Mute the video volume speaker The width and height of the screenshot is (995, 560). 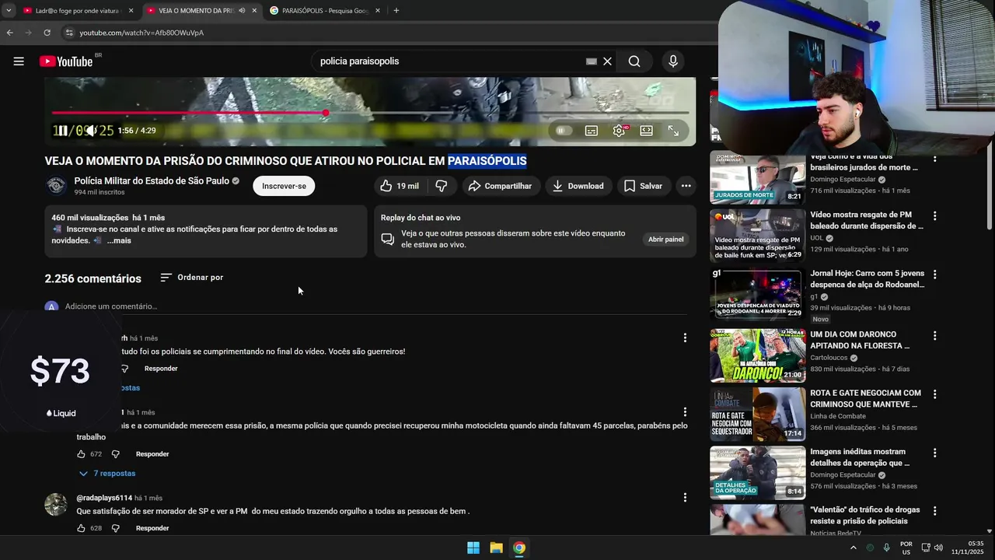coord(91,131)
